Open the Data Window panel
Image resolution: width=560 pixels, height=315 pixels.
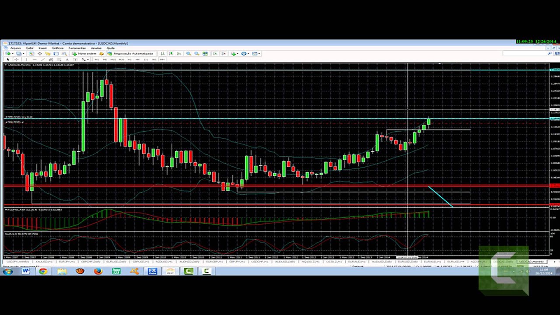click(39, 53)
